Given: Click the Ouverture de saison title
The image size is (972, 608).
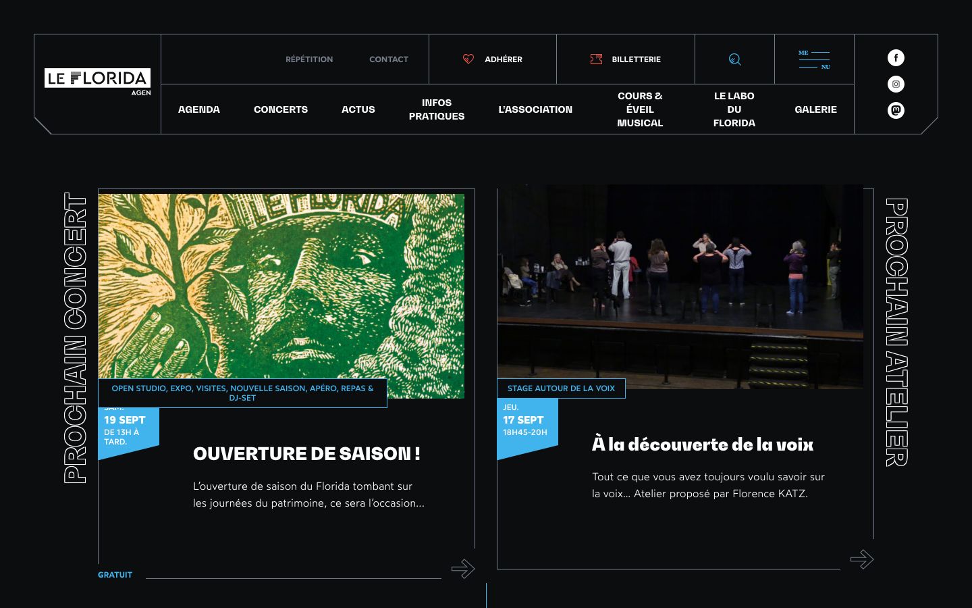Looking at the screenshot, I should pos(306,454).
